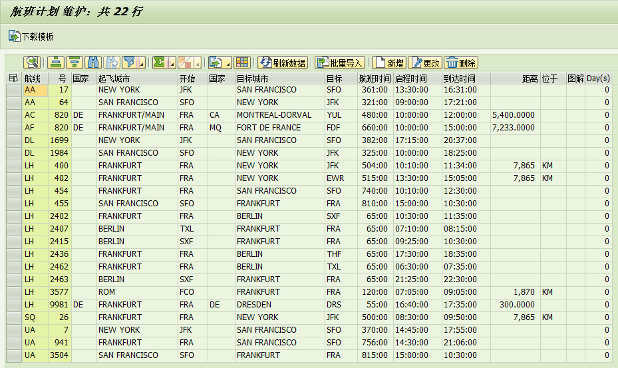Click the highlighted AA cell of flight 17
Image resolution: width=618 pixels, height=368 pixels.
tap(35, 90)
